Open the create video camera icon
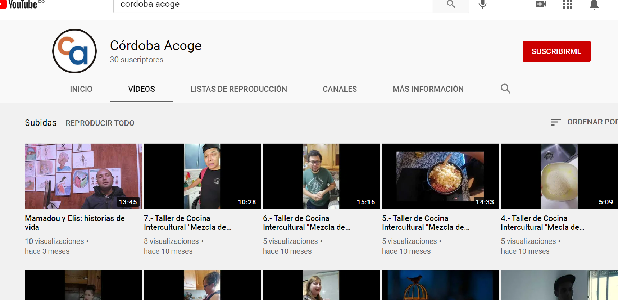 [x=540, y=4]
